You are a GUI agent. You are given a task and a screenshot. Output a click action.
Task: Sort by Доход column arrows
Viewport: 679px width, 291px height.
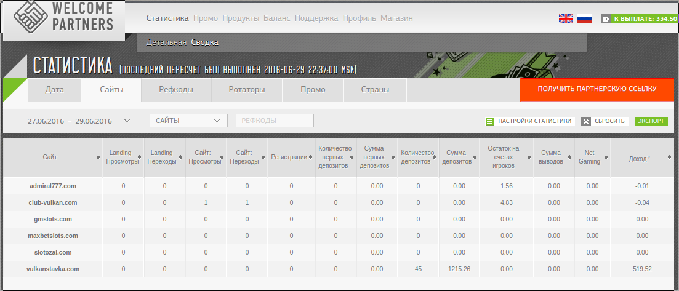[x=670, y=157]
